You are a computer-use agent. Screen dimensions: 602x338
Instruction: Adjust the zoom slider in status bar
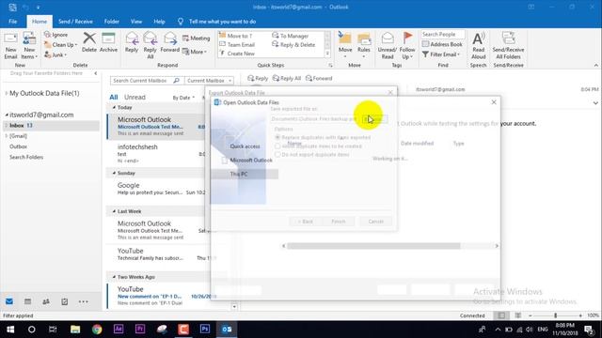click(x=555, y=315)
